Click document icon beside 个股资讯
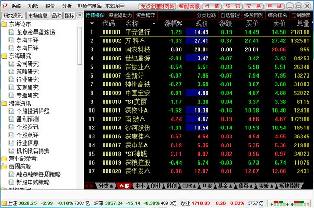 [x=12, y=127]
